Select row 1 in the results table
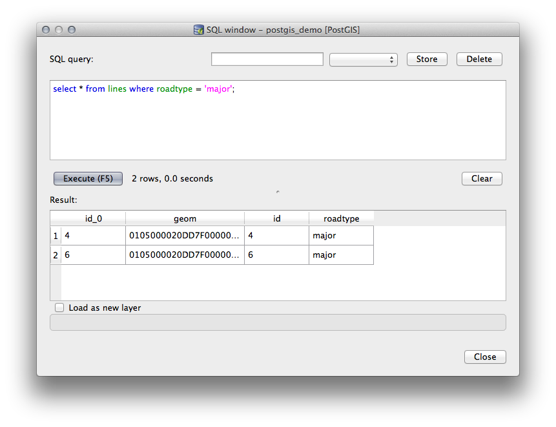 click(x=56, y=235)
